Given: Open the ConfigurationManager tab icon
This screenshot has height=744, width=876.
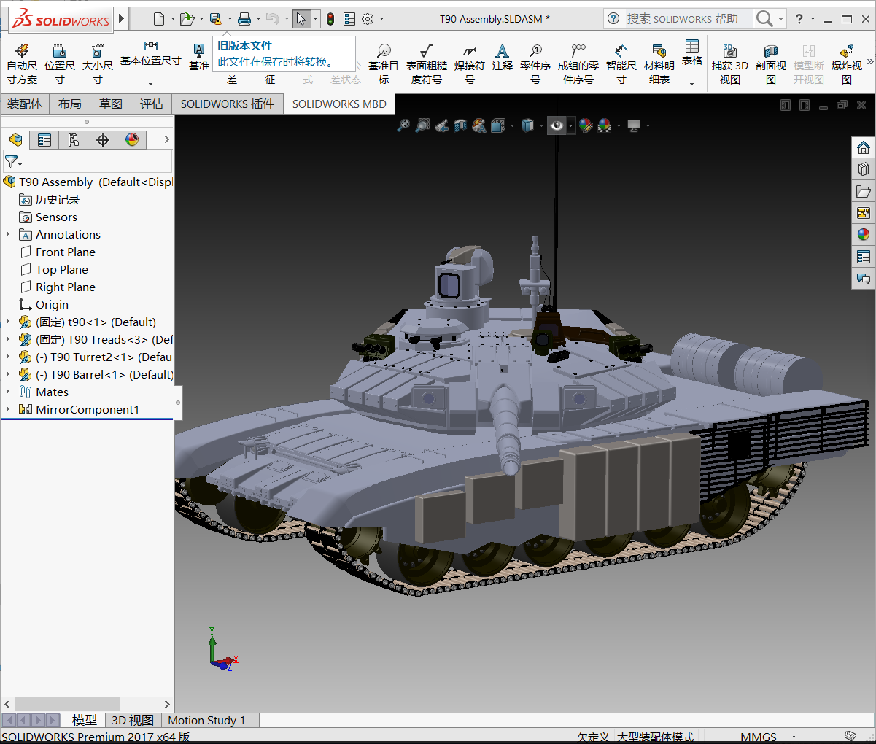Looking at the screenshot, I should click(74, 140).
